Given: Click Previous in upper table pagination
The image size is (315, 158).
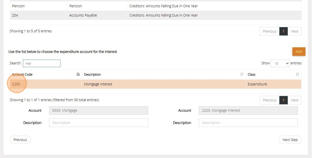Looking at the screenshot, I should pos(269,31).
